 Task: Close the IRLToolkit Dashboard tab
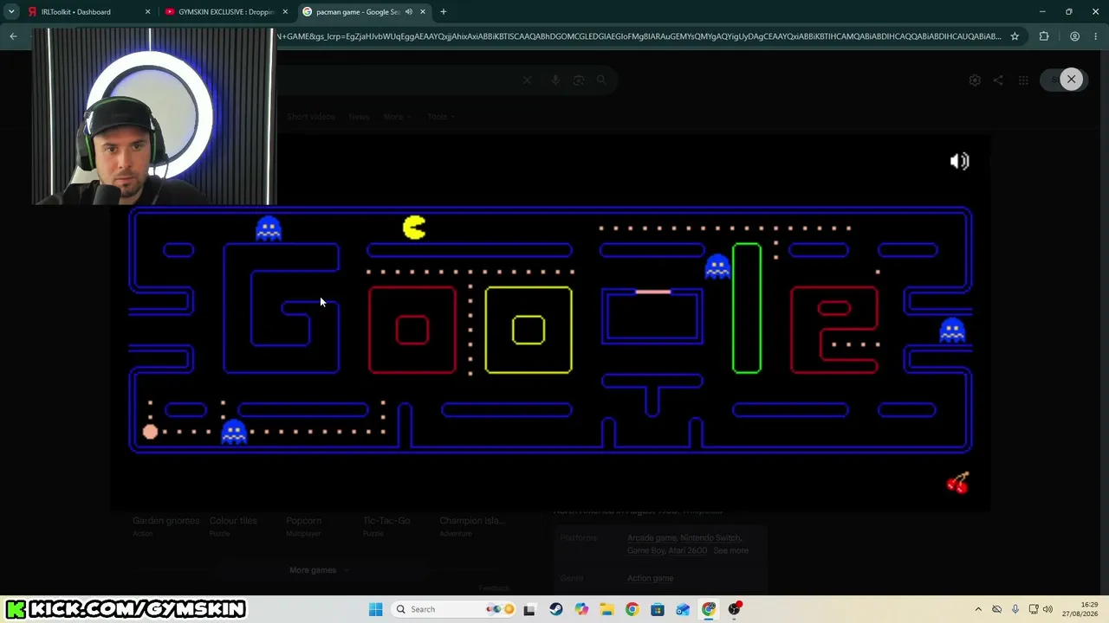point(147,12)
